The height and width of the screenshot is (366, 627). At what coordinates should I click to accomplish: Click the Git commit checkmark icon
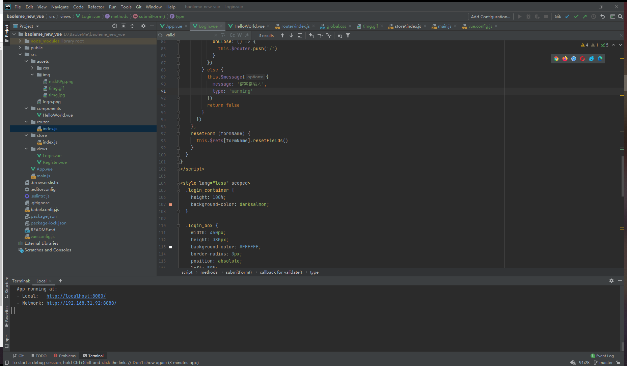pyautogui.click(x=576, y=17)
